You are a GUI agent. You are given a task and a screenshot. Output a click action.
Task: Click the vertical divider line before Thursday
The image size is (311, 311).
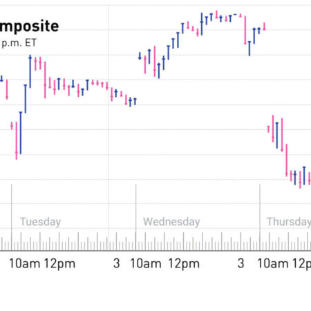[260, 217]
